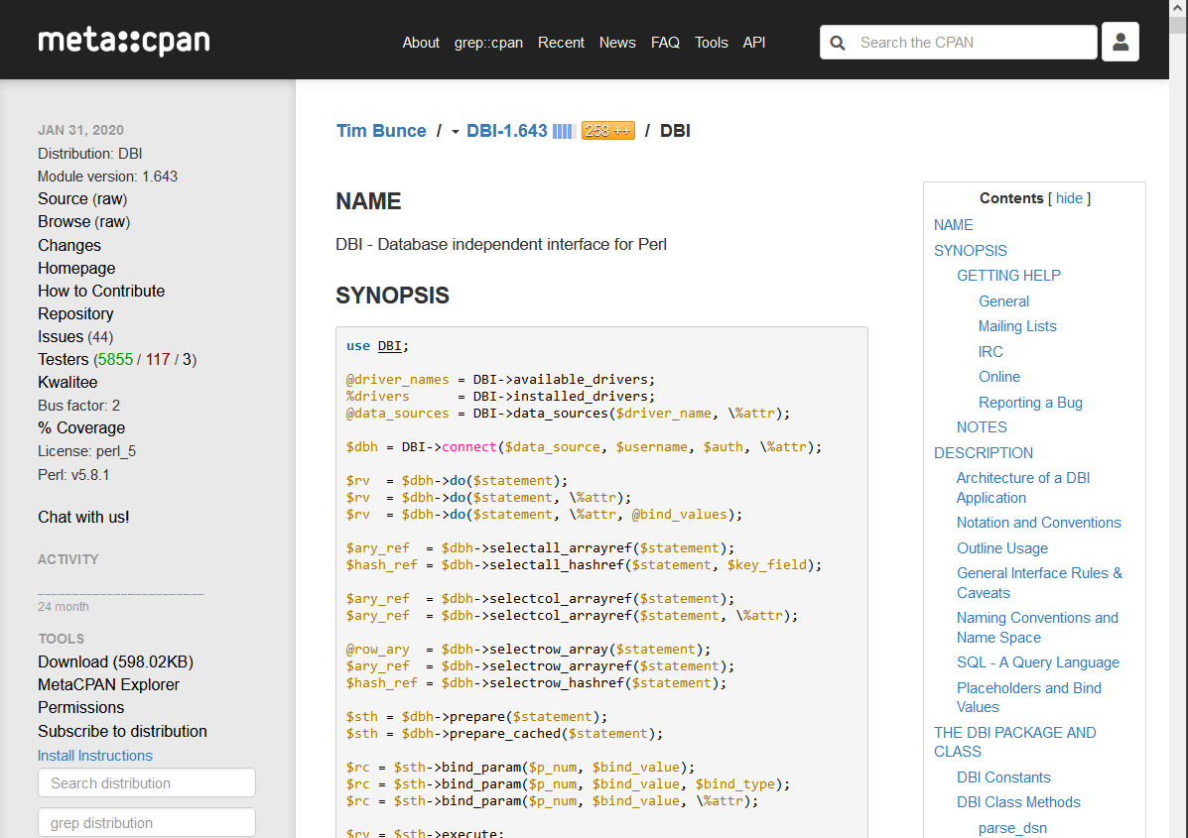The image size is (1188, 838).
Task: Open the Repository link
Action: [75, 313]
